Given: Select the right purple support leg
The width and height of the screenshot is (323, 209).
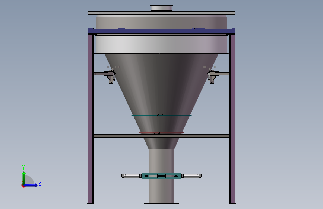Looking at the screenshot, I should coord(232,119).
